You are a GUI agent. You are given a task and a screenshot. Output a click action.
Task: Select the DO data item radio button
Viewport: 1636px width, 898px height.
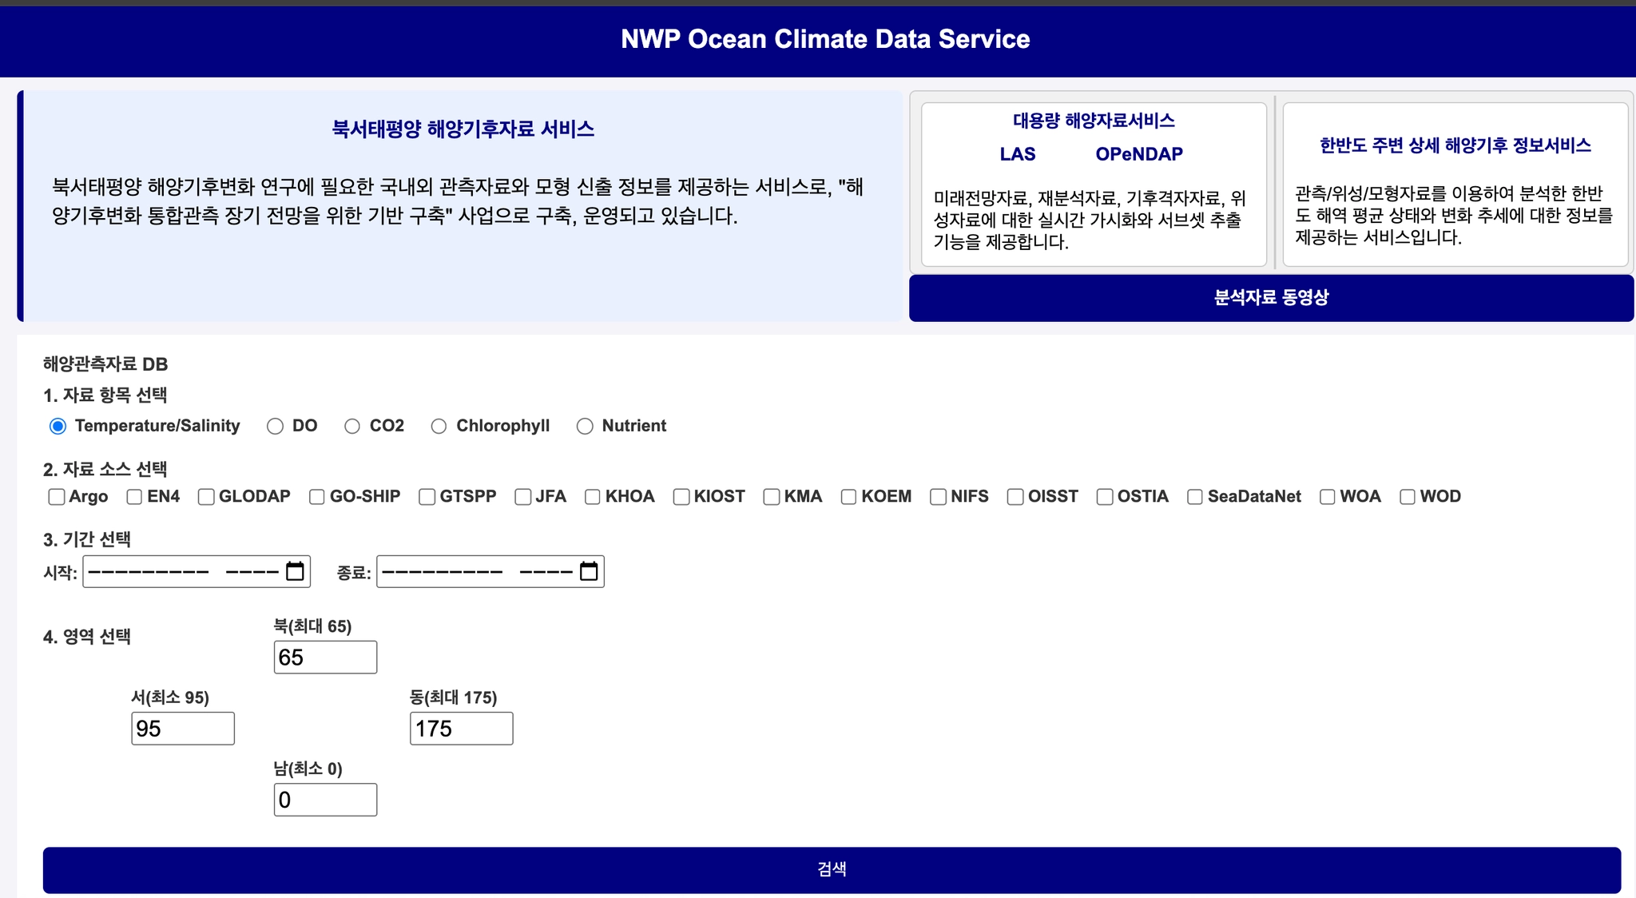point(276,427)
